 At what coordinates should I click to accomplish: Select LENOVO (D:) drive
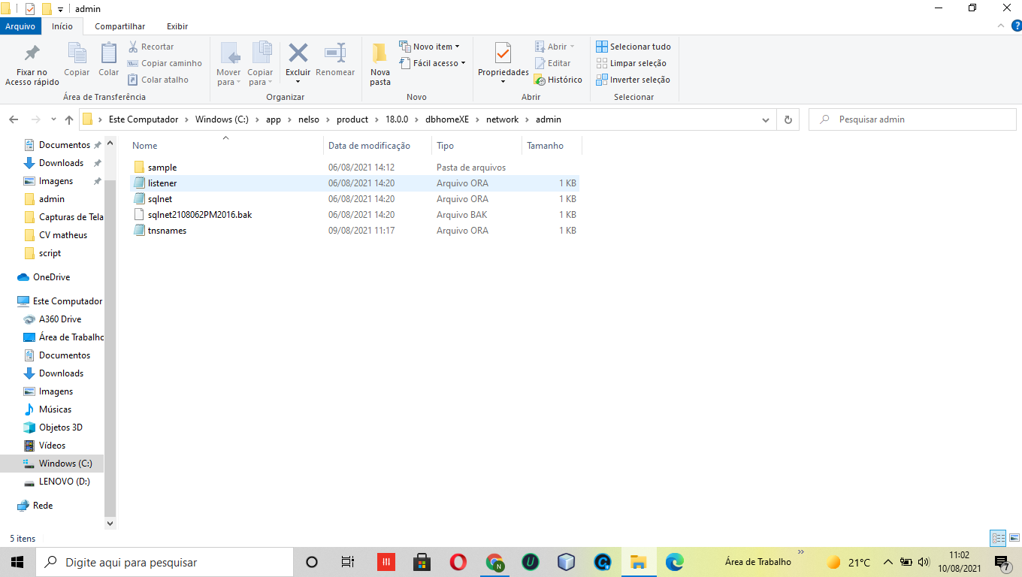(x=64, y=482)
